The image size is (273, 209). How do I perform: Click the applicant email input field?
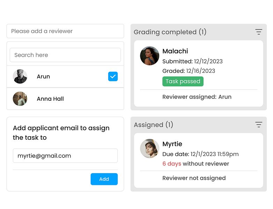pyautogui.click(x=65, y=156)
